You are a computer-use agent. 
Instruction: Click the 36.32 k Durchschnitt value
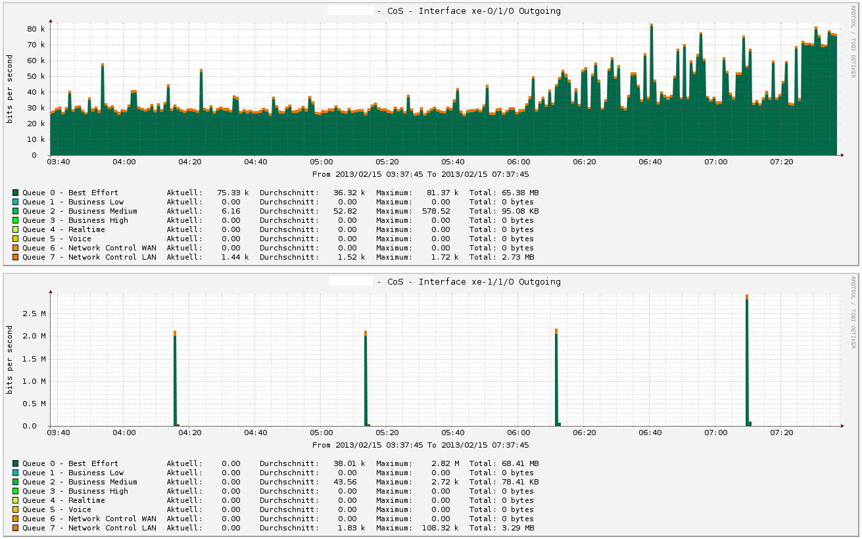[x=349, y=193]
